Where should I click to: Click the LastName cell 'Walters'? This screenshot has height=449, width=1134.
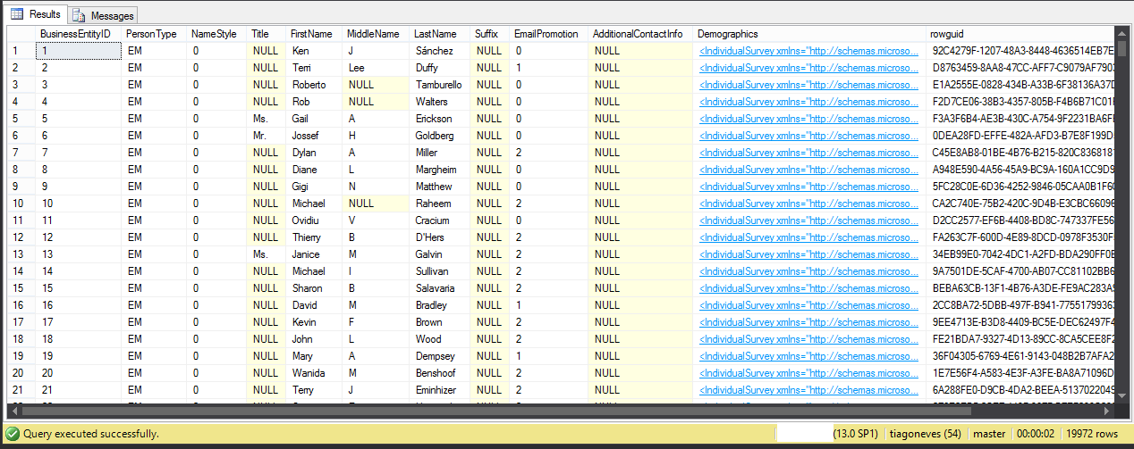click(x=440, y=102)
